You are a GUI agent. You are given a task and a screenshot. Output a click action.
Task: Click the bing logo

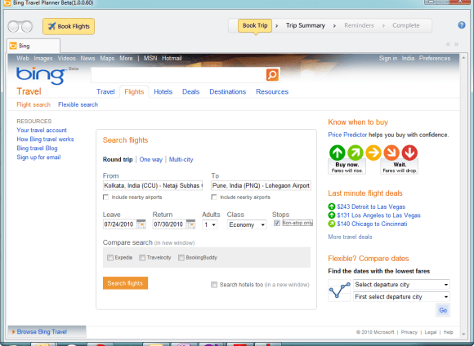coord(41,75)
